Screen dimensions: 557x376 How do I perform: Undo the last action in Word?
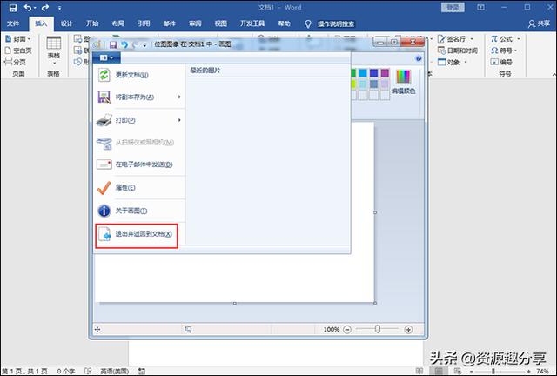28,8
